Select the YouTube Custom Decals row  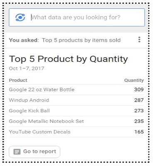point(76,132)
